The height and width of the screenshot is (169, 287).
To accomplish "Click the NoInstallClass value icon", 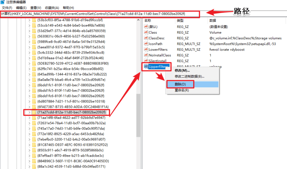I will point(146,55).
